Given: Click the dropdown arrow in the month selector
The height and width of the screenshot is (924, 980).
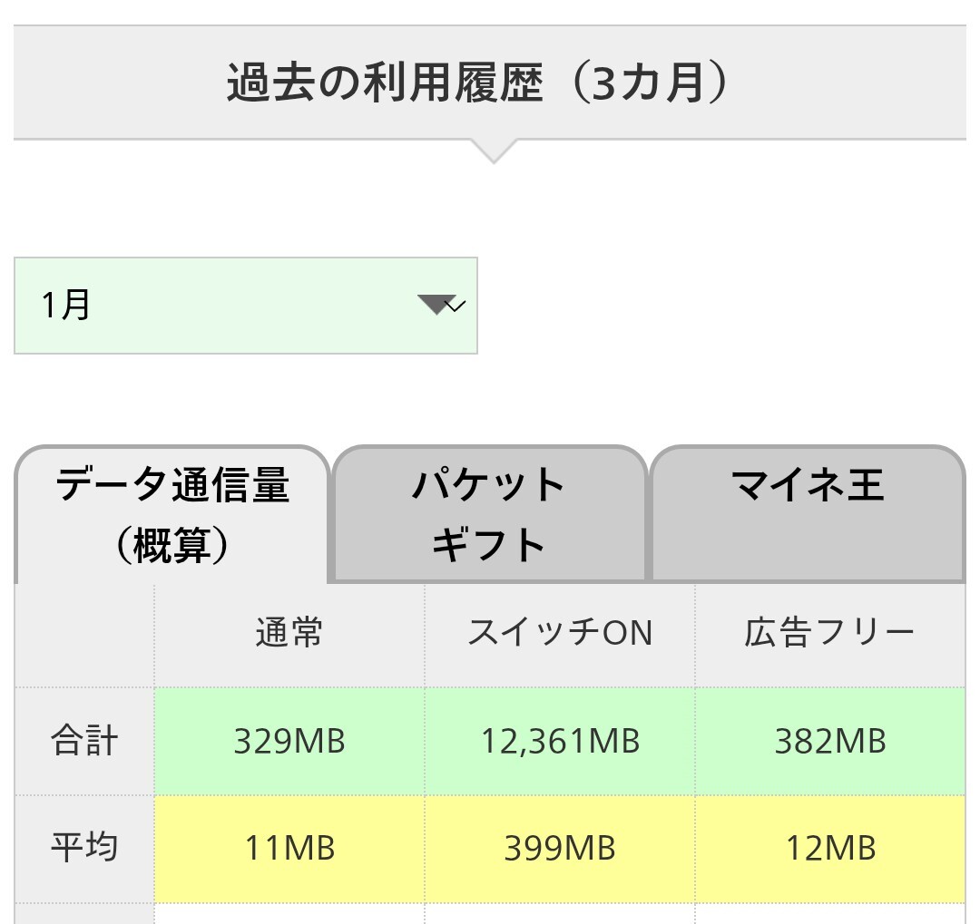Looking at the screenshot, I should (442, 306).
